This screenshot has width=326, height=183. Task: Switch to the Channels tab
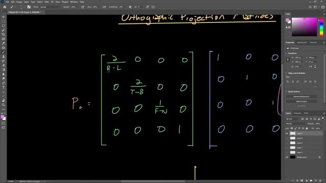click(x=297, y=113)
